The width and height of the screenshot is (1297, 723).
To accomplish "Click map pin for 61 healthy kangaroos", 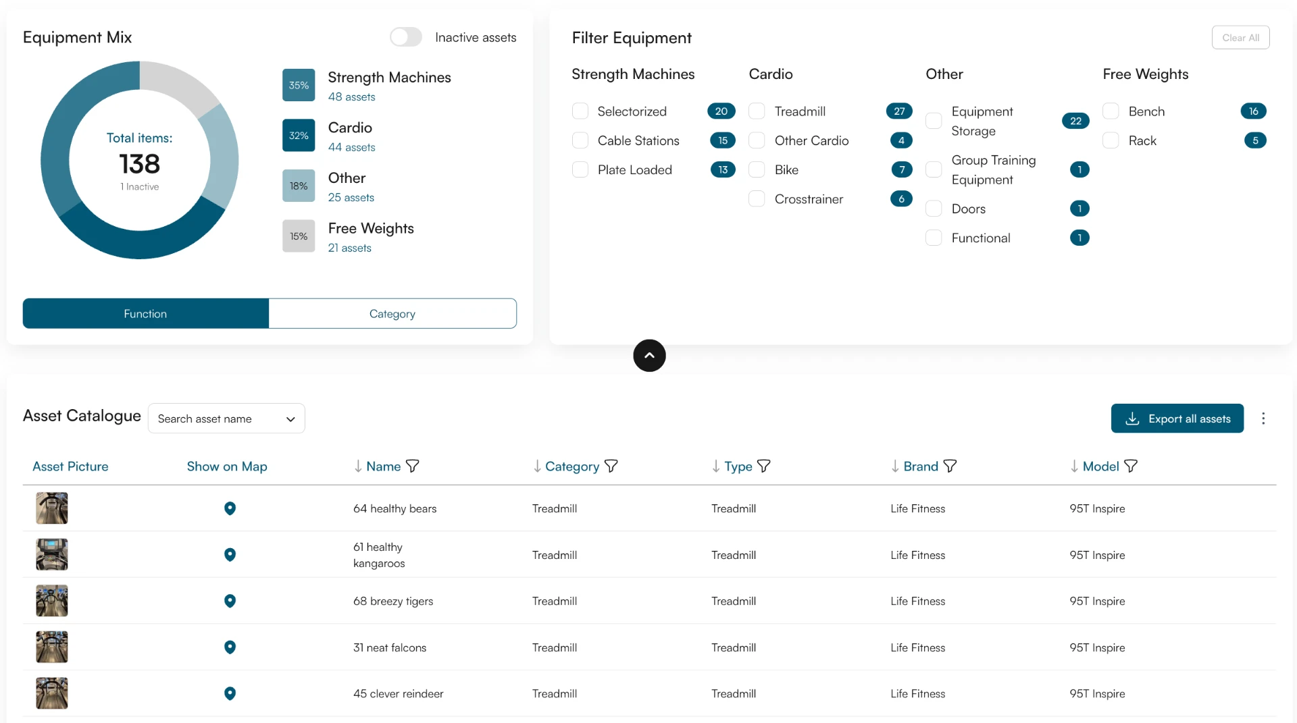I will pyautogui.click(x=230, y=554).
